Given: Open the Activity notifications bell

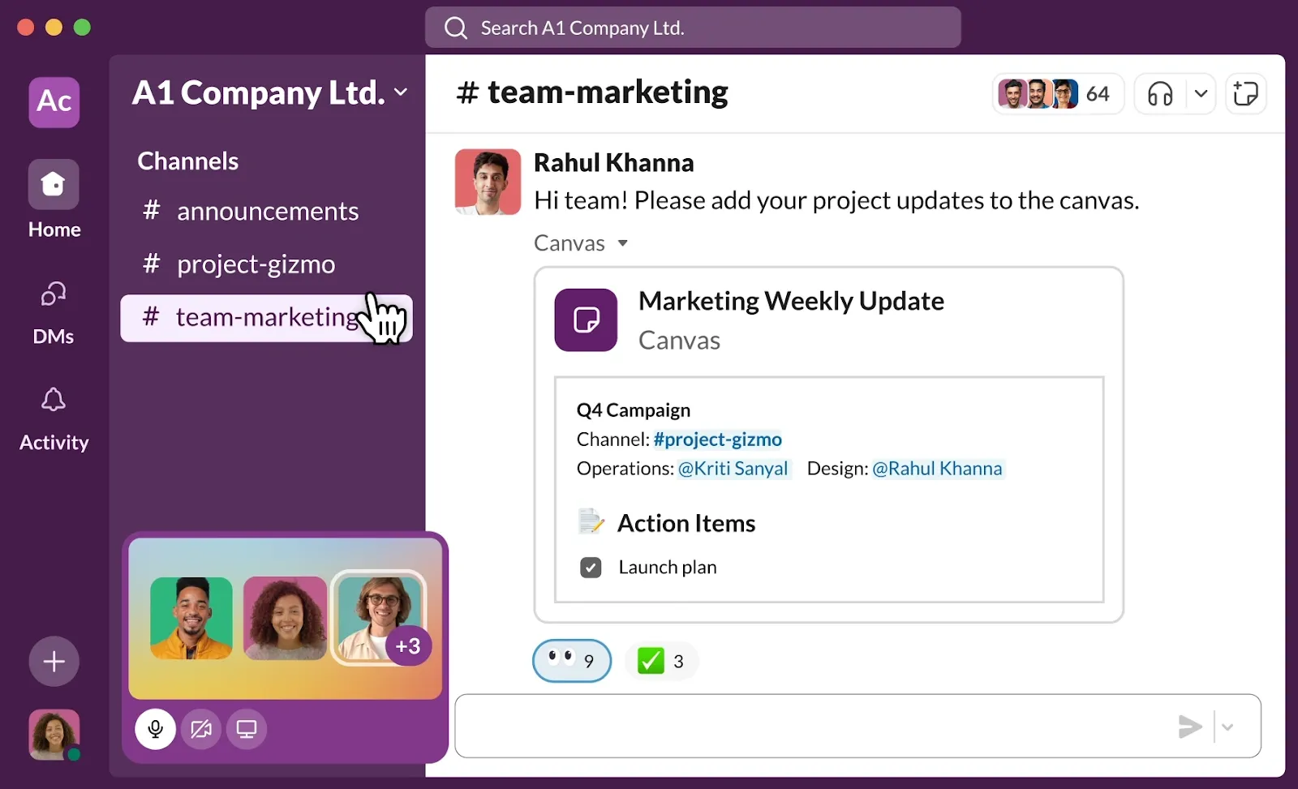Looking at the screenshot, I should pos(54,401).
